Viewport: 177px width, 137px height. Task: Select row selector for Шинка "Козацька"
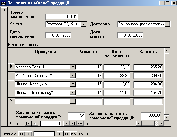click(11, 84)
